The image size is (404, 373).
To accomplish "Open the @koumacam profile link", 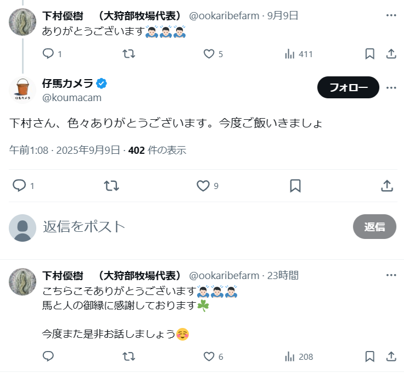I will pyautogui.click(x=71, y=98).
